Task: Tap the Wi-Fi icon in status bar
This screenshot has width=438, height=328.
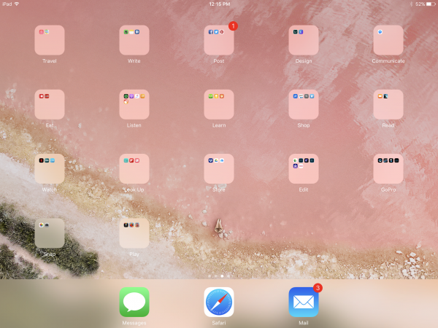Action: [17, 4]
